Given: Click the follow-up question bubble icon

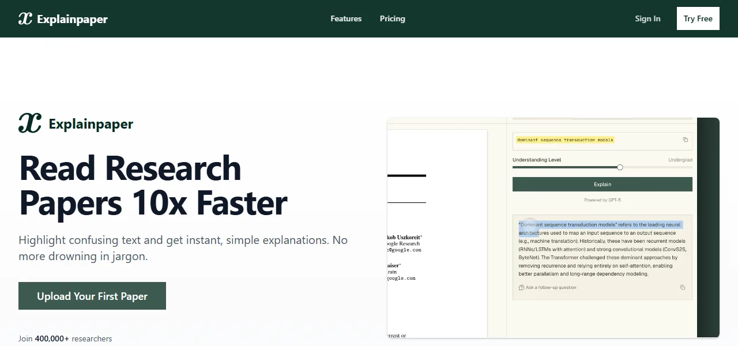Looking at the screenshot, I should 521,287.
